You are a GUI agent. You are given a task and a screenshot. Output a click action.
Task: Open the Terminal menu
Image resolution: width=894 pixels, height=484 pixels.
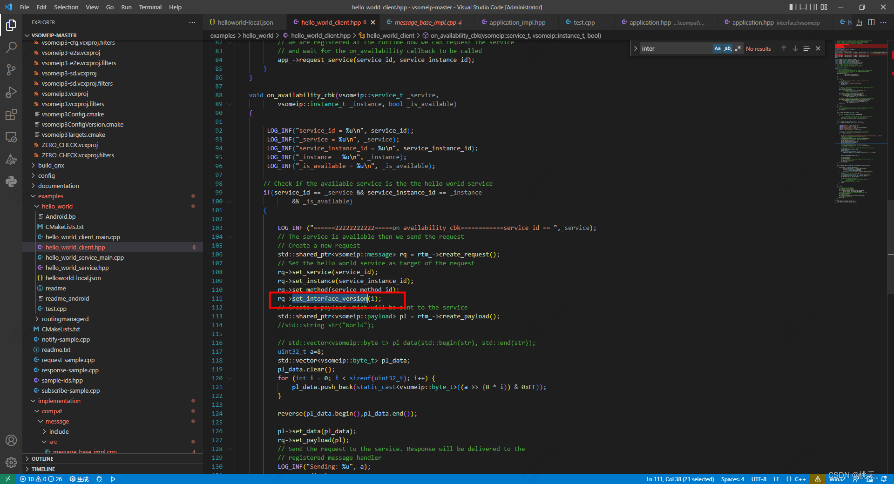pos(150,7)
